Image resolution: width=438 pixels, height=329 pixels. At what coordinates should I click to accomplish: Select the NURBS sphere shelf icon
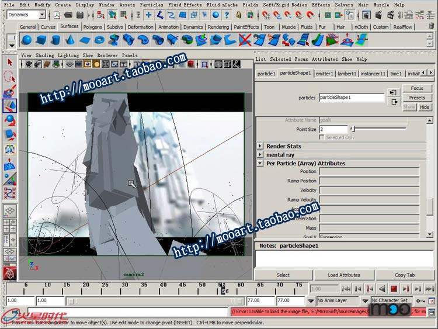tap(26, 40)
